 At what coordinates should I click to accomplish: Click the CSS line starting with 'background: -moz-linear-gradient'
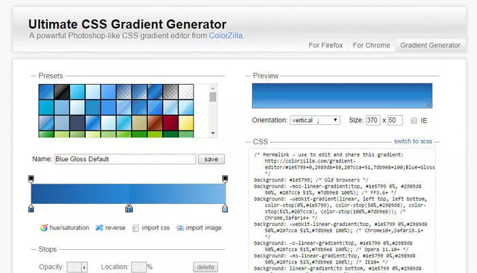(338, 189)
